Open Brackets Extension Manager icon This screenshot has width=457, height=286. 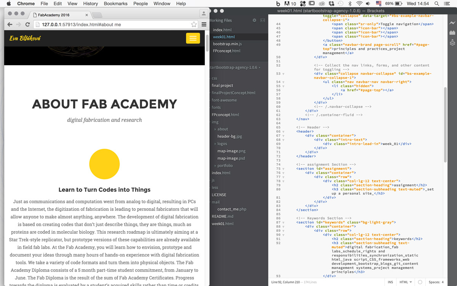[452, 33]
